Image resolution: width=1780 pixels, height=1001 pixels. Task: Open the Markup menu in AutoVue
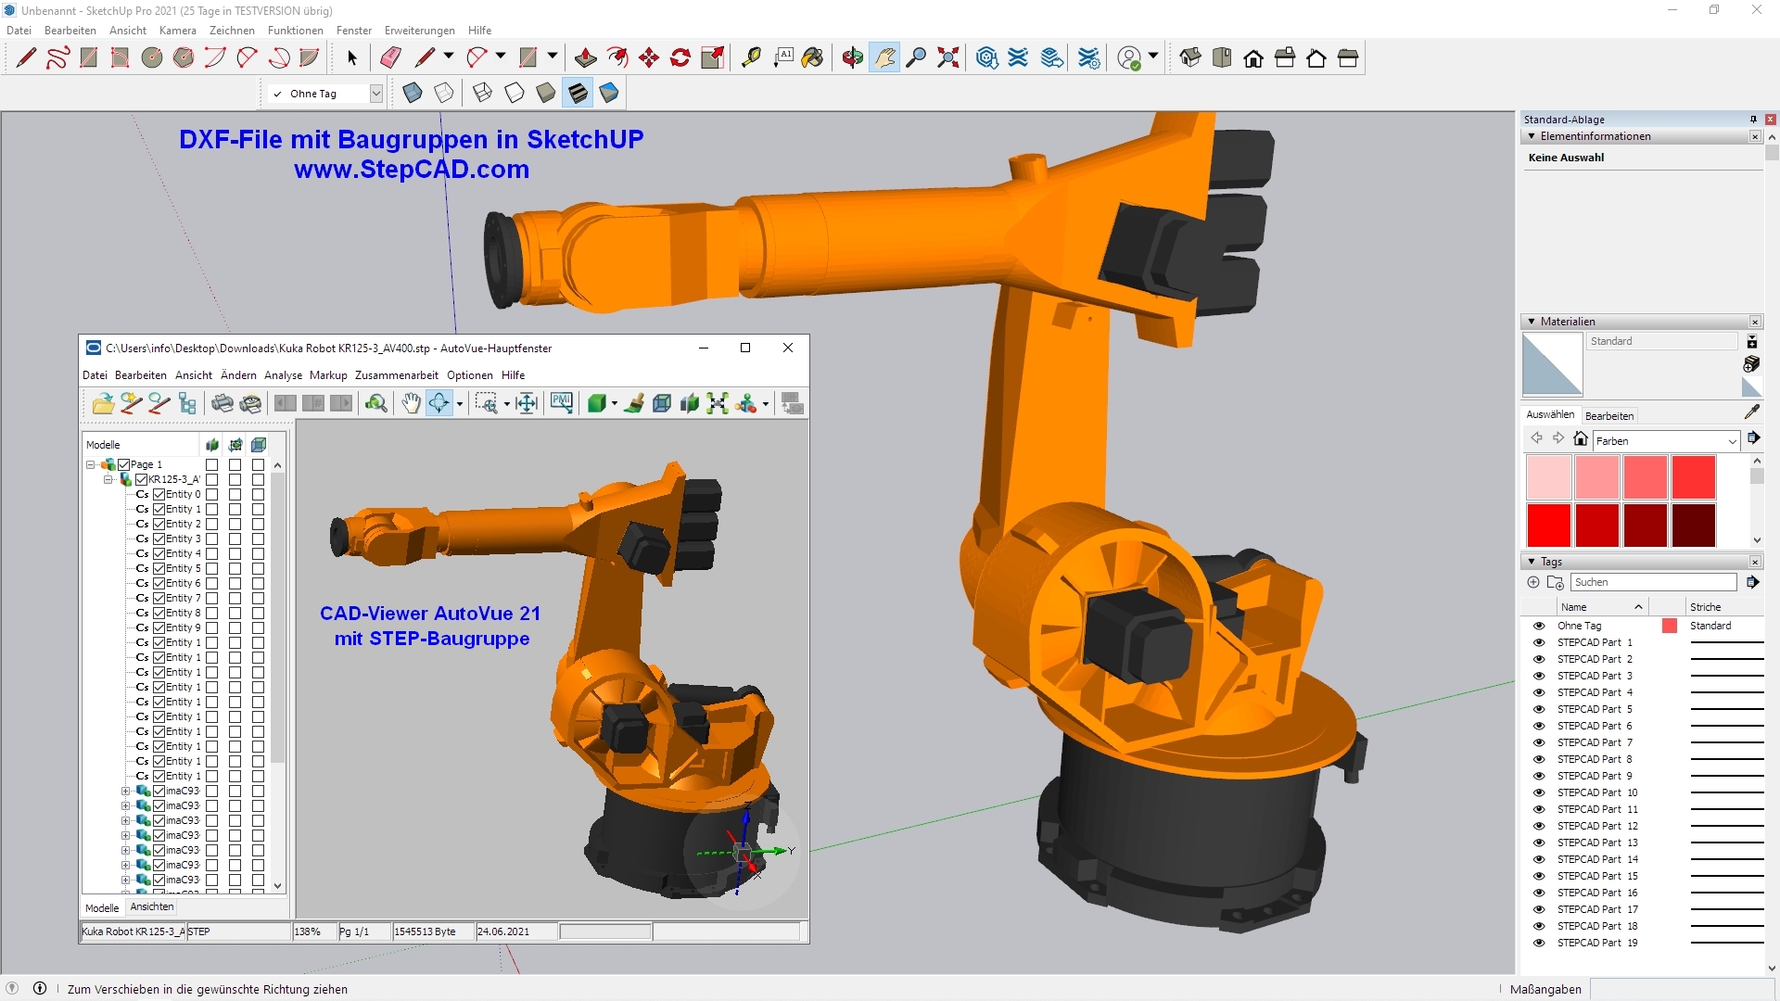click(328, 375)
